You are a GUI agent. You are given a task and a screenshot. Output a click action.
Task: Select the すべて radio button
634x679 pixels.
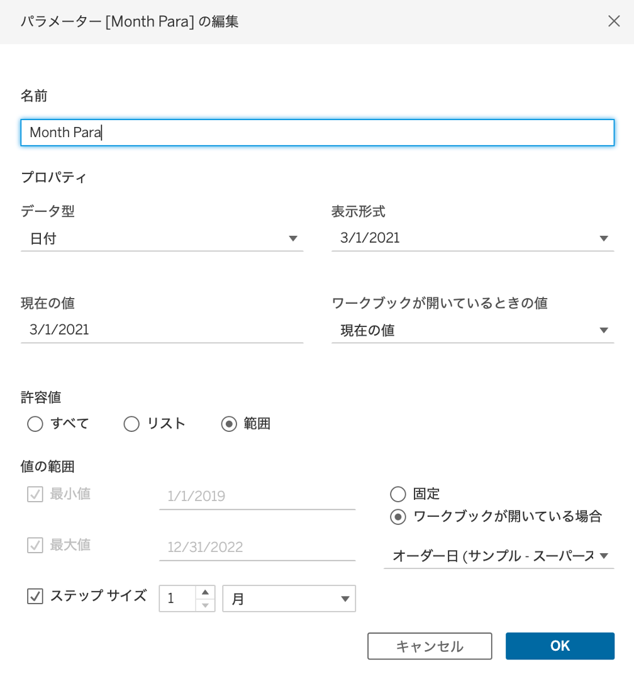tap(35, 424)
